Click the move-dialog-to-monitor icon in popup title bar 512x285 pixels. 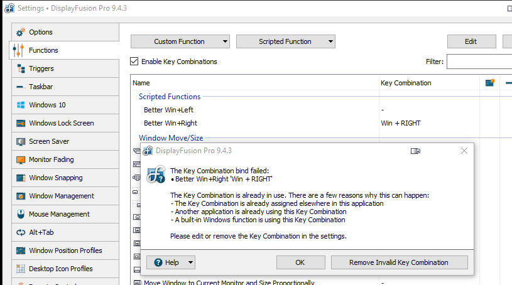[x=415, y=151]
